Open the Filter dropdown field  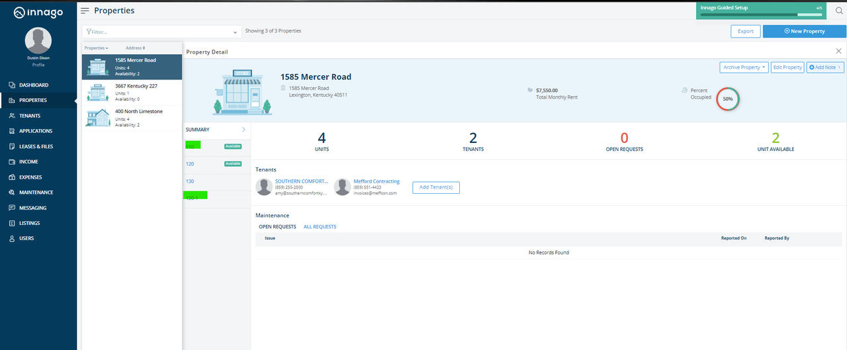tap(161, 32)
